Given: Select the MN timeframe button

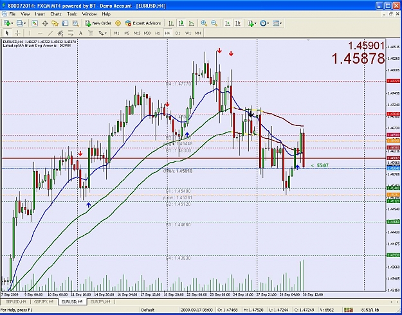Looking at the screenshot, I should (198, 33).
